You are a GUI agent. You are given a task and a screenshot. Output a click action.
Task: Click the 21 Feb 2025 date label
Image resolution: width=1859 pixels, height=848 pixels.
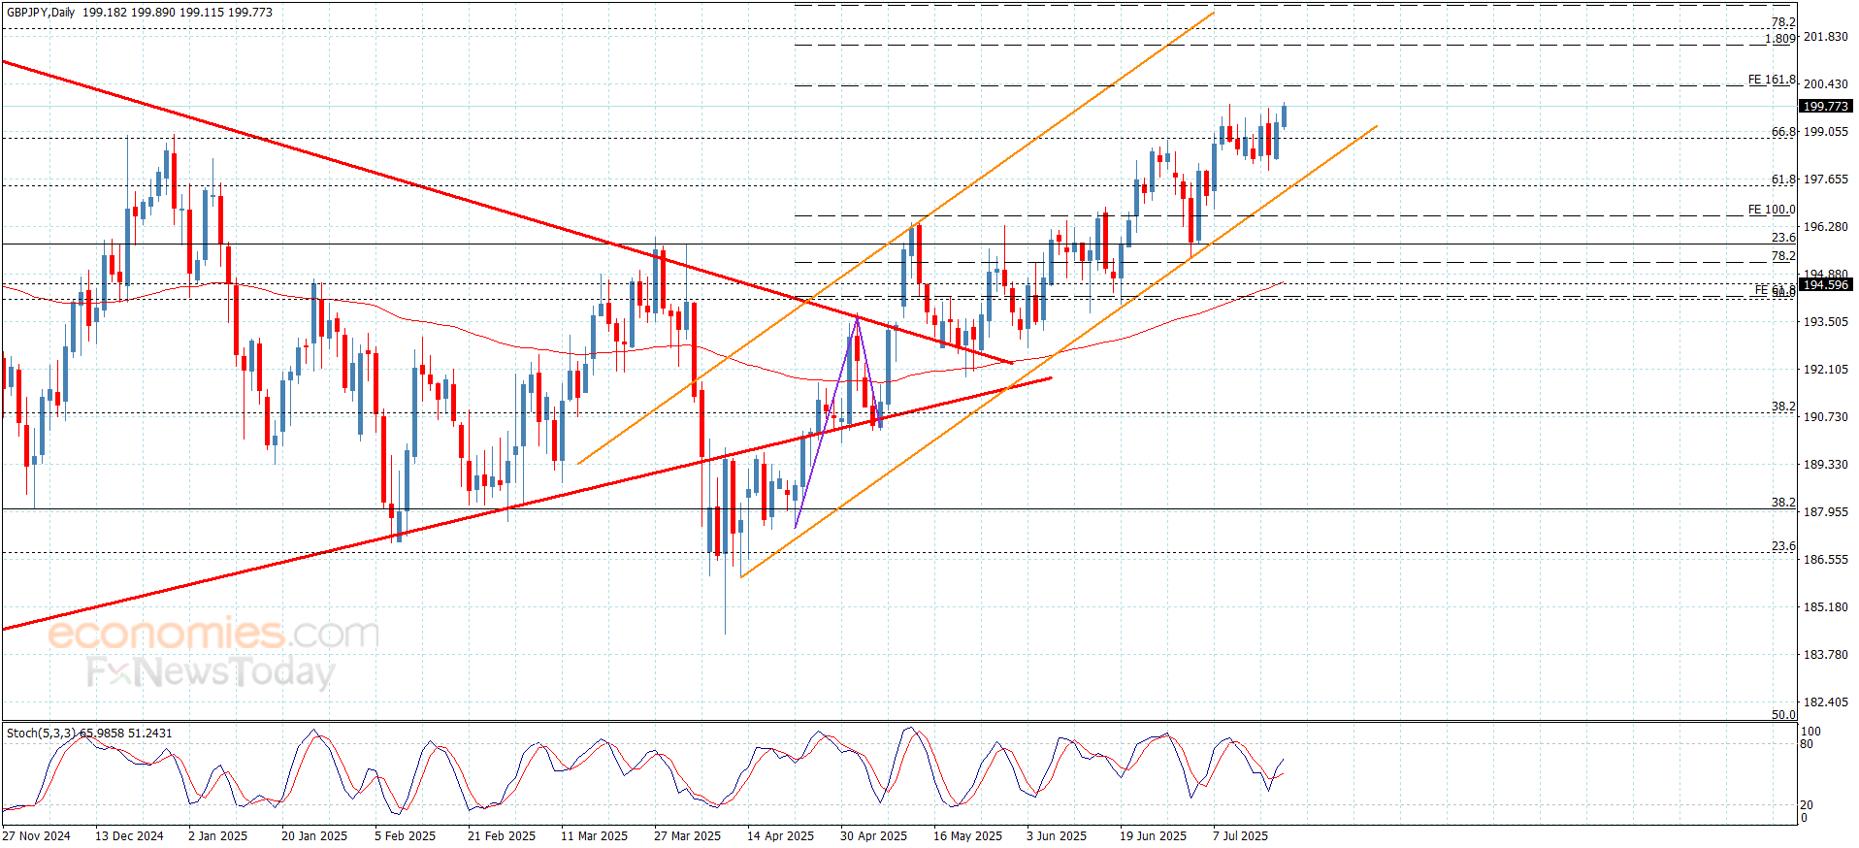coord(502,836)
